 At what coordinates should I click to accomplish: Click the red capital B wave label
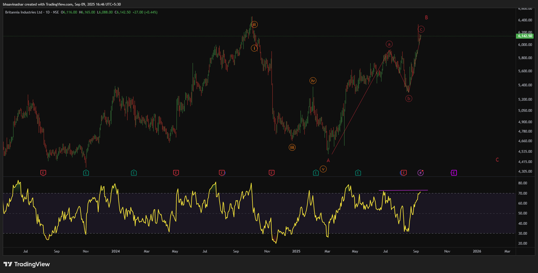coord(426,17)
